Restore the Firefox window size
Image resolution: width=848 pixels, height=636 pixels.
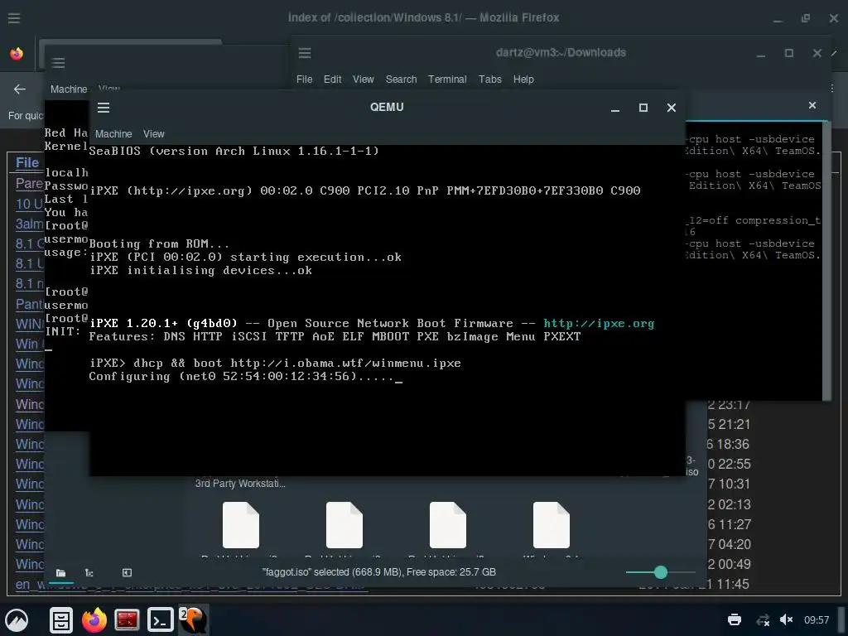(806, 18)
